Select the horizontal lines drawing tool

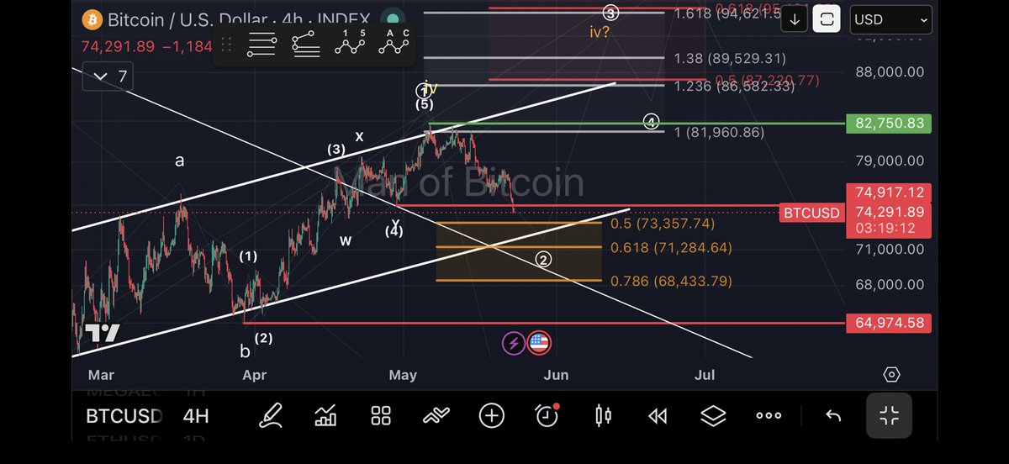(261, 45)
